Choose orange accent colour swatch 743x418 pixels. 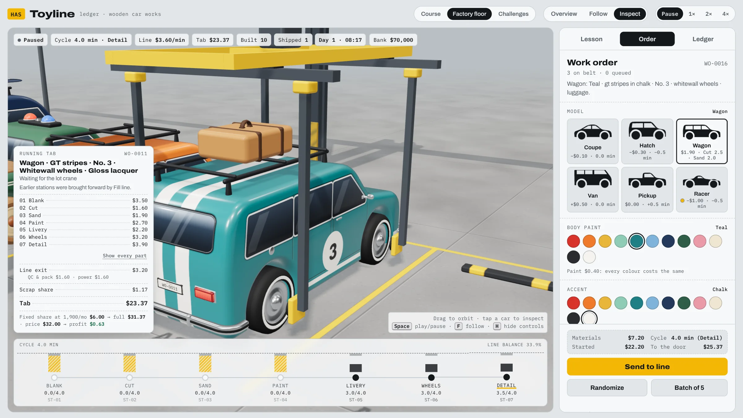[x=589, y=303]
